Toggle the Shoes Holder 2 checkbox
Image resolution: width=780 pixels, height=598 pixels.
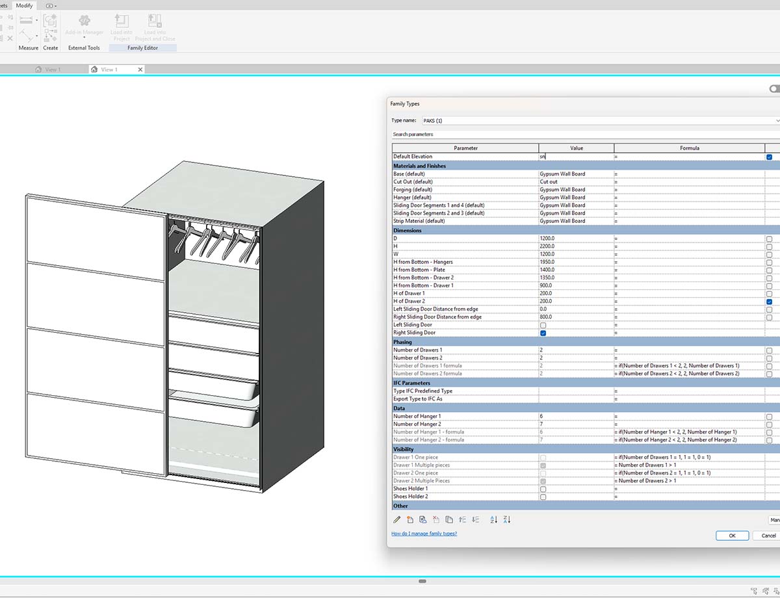coord(543,497)
